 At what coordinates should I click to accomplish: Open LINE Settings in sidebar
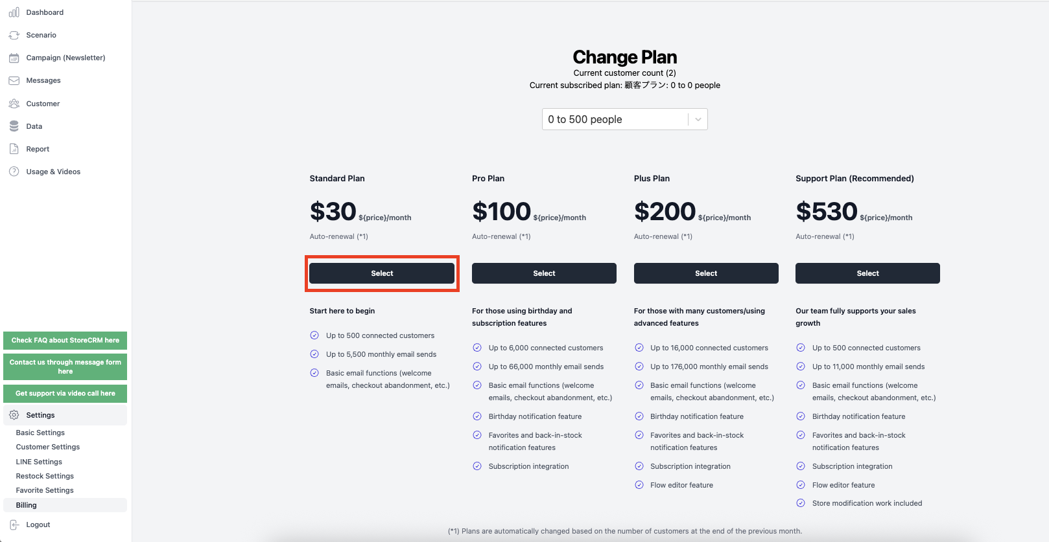tap(39, 462)
